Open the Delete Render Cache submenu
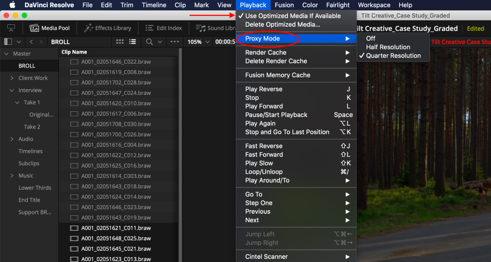Image resolution: width=491 pixels, height=262 pixels. (296, 61)
